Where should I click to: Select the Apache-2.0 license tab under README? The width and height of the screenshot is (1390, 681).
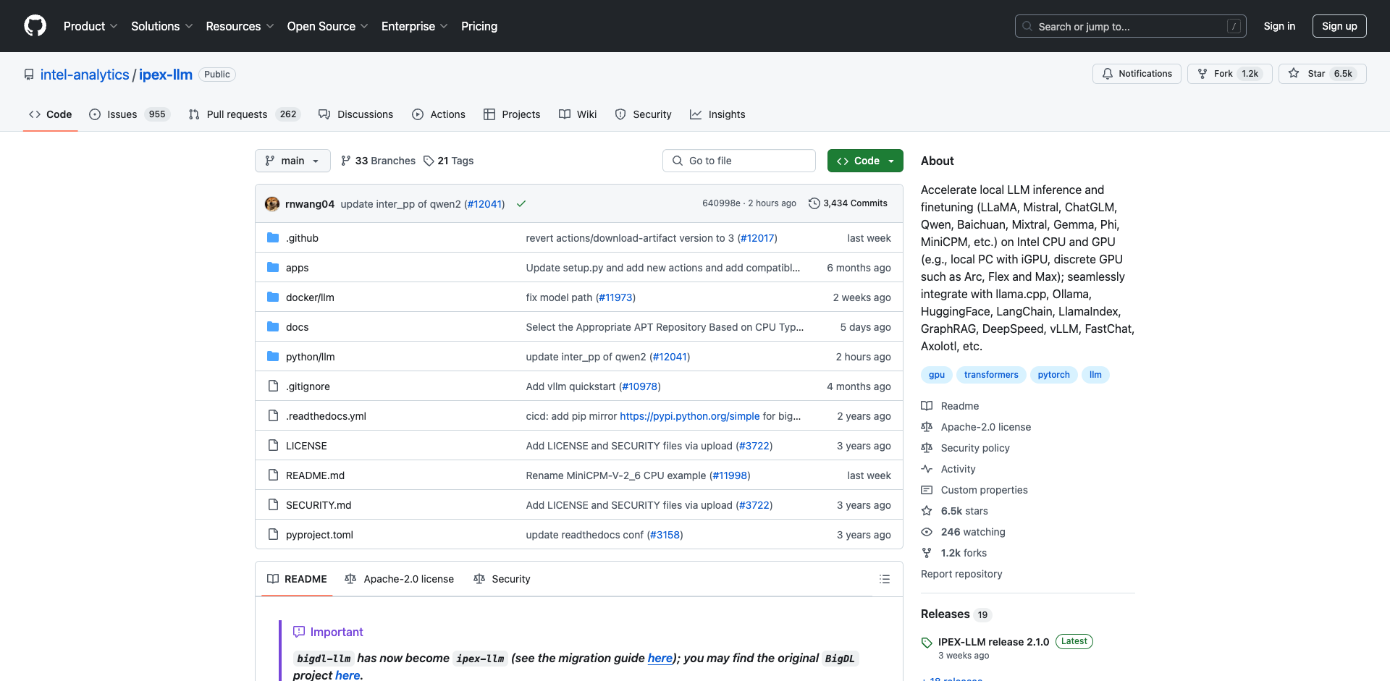pyautogui.click(x=400, y=579)
